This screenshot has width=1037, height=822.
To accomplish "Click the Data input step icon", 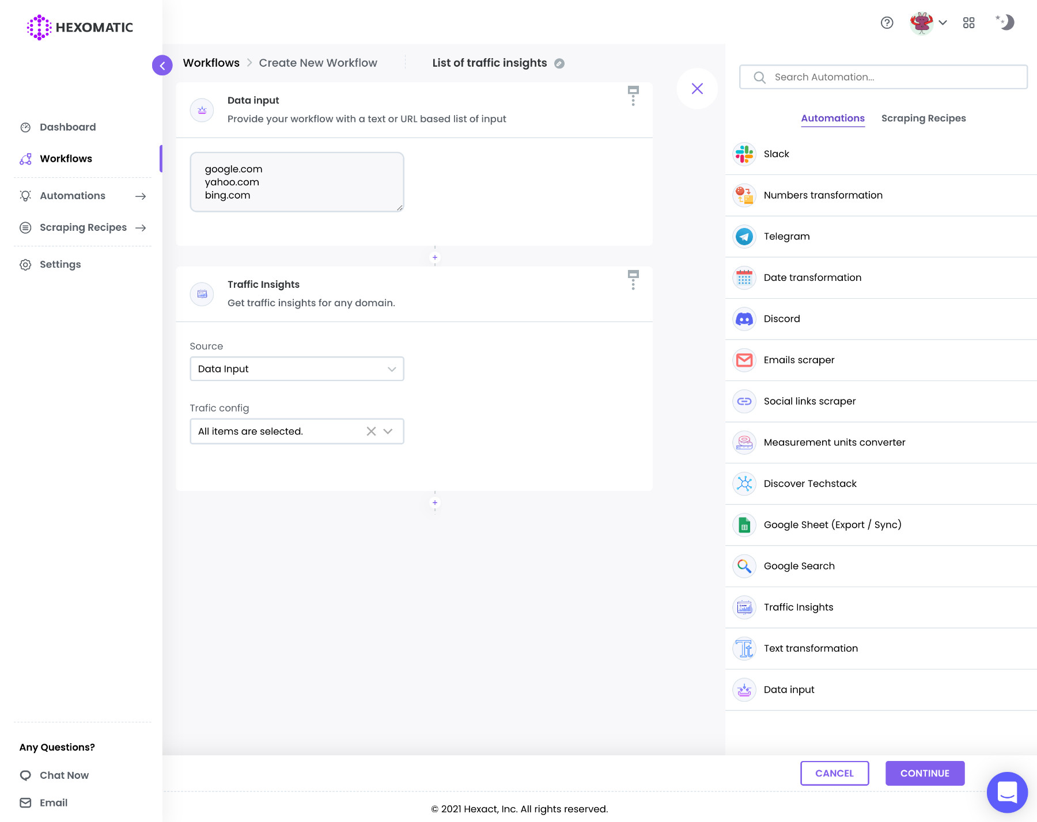I will (x=202, y=110).
